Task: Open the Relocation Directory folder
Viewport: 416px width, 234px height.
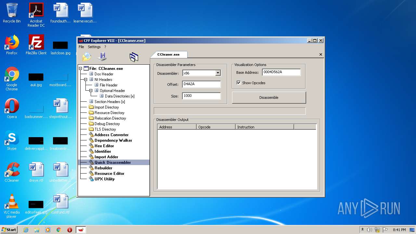Action: point(110,118)
